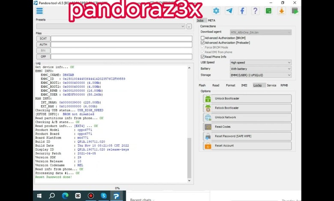This screenshot has height=201, width=334.
Task: Toggle Read EMI from phone checkbox
Action: (x=203, y=52)
